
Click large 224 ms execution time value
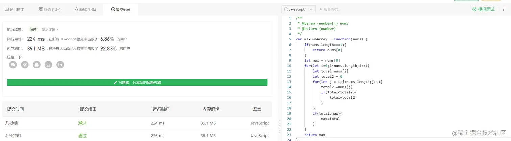[x=36, y=39]
